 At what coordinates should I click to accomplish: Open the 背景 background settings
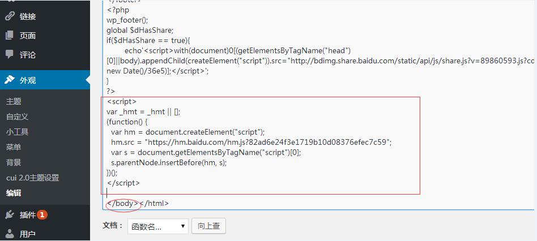point(14,162)
